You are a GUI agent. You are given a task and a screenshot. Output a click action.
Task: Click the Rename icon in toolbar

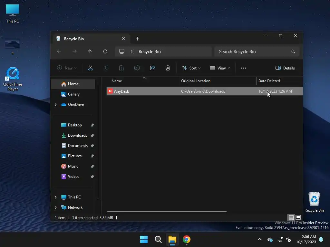(x=137, y=68)
